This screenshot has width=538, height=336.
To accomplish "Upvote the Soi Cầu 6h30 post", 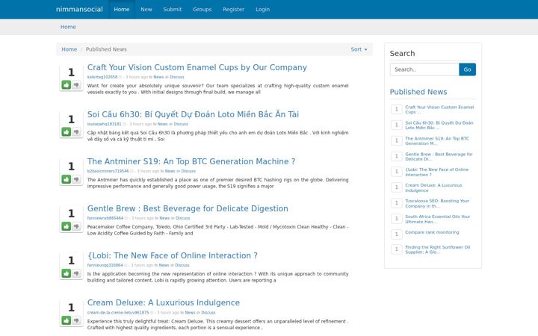I will coord(67,131).
